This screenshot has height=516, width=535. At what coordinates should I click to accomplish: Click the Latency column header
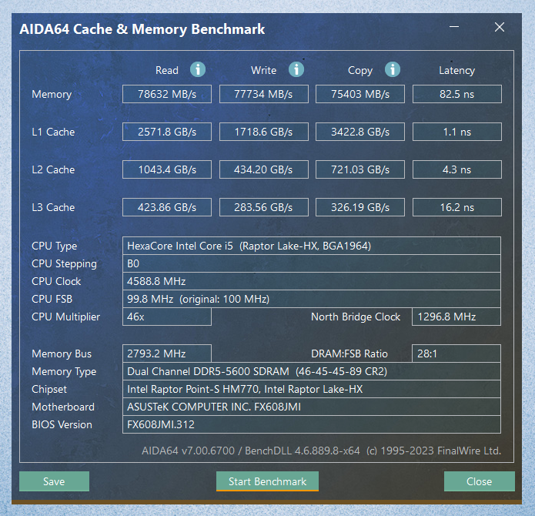(456, 71)
